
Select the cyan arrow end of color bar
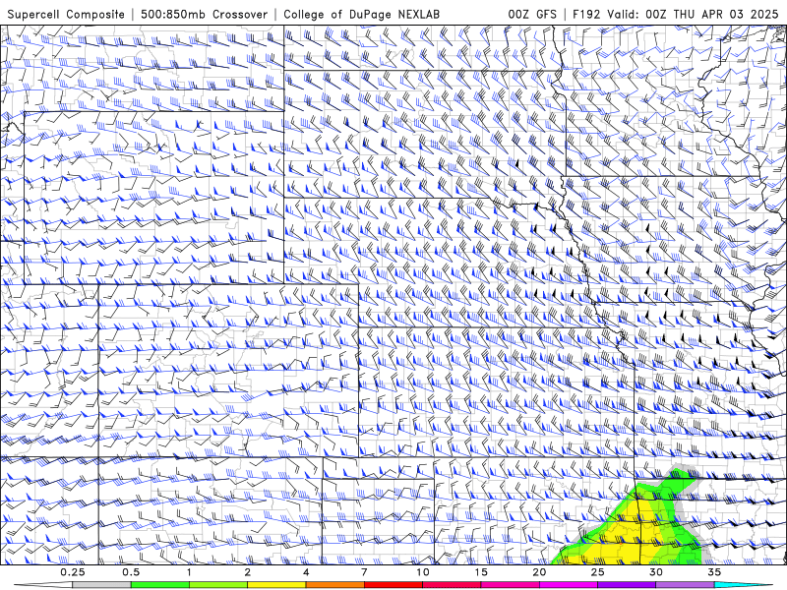[744, 585]
